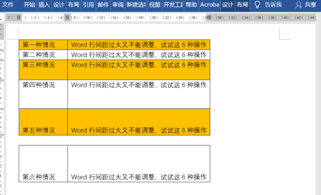
Task: Click the orange 第三种情况 cell
Action: [43, 70]
